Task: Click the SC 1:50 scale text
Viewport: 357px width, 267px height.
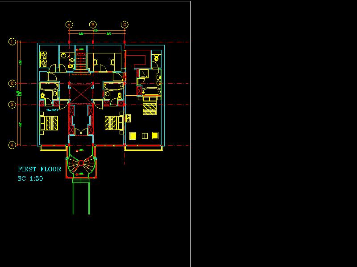Action: pyautogui.click(x=30, y=178)
